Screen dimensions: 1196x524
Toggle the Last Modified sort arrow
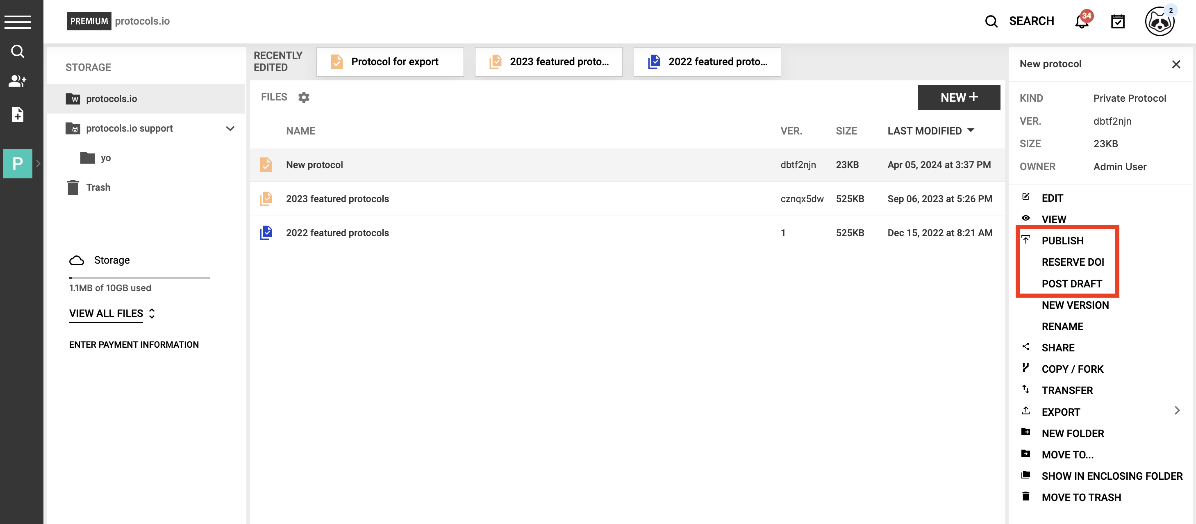971,130
